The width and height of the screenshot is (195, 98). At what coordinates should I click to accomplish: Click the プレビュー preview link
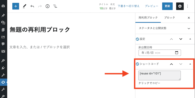click(152, 6)
